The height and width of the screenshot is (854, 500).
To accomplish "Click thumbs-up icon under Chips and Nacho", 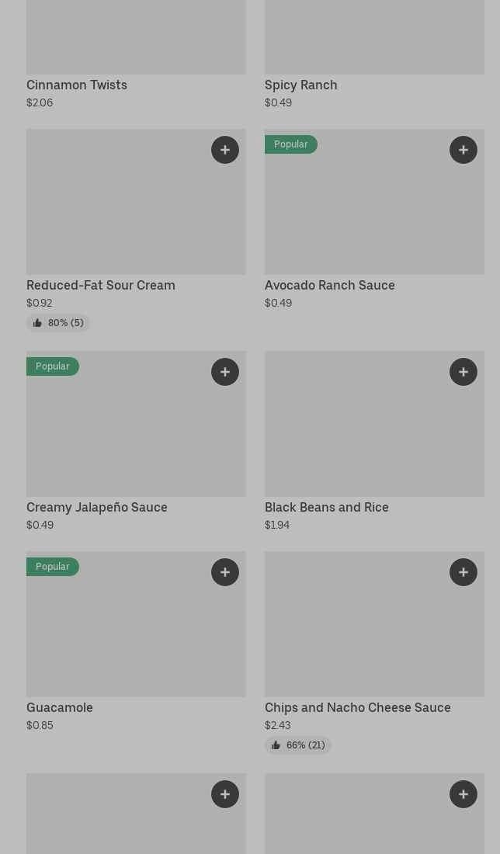I will pos(276,745).
